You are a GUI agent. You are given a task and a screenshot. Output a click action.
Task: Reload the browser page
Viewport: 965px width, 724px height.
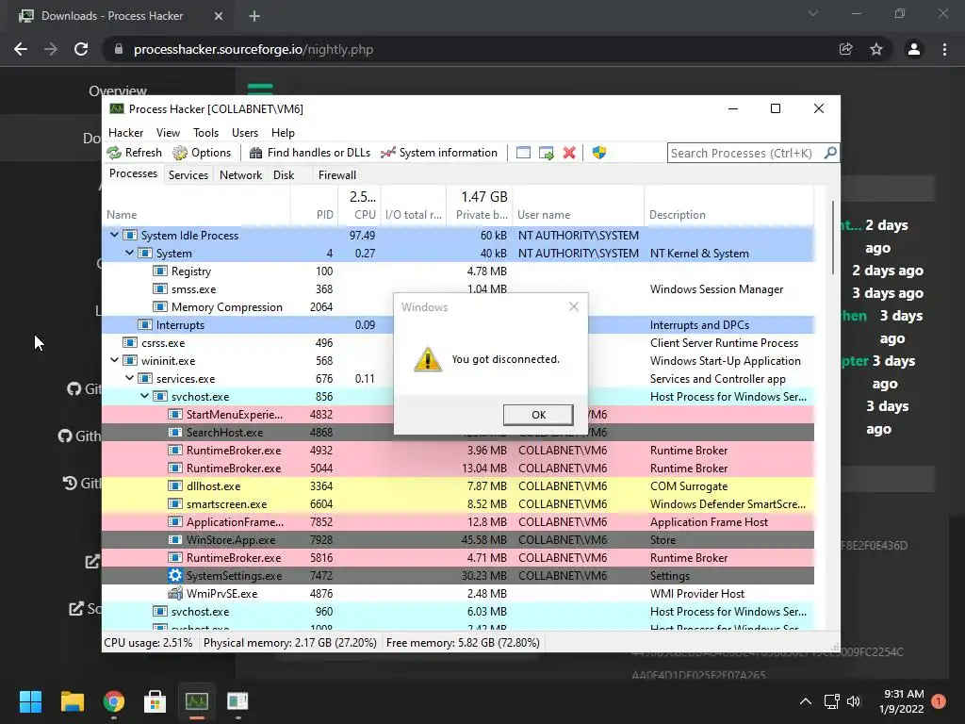81,49
